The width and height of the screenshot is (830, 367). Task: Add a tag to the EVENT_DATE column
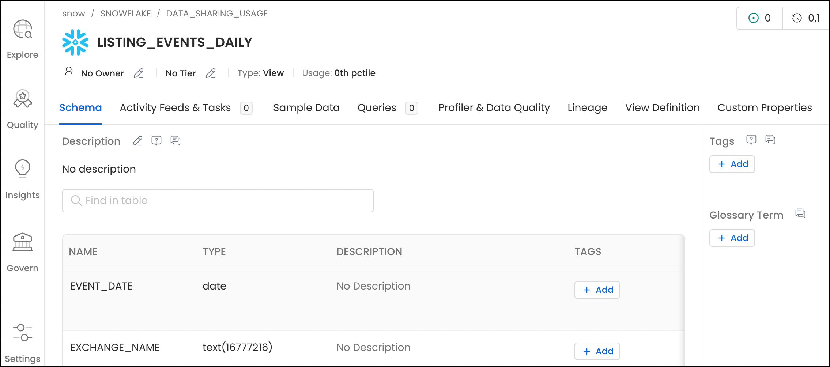[x=597, y=290]
